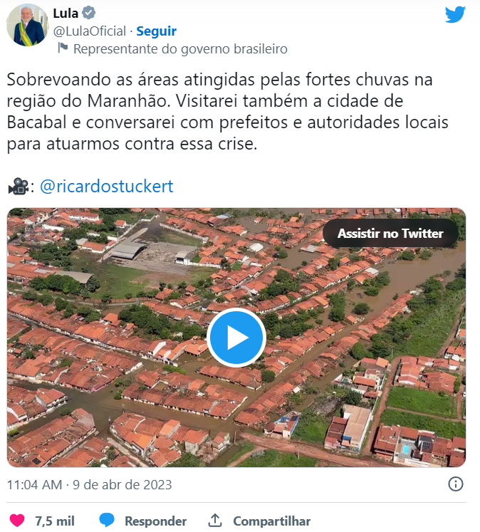Click the Responder label
Screen dimensions: 480x532
point(156,521)
